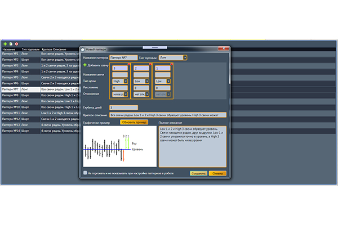Click the red delete pattern icon

[x=17, y=43]
